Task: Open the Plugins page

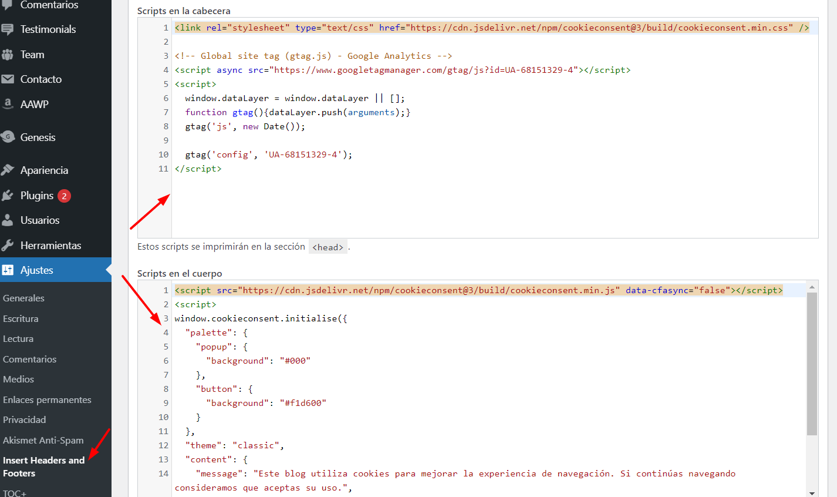Action: click(37, 196)
